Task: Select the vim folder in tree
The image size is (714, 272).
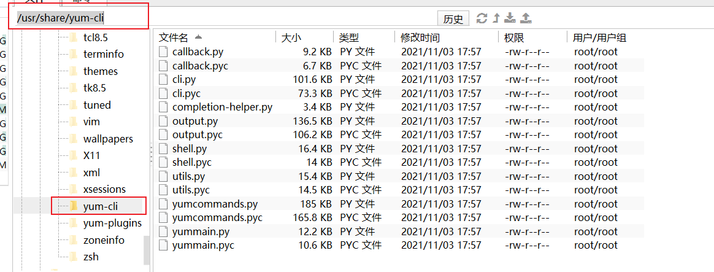Action: coord(91,122)
